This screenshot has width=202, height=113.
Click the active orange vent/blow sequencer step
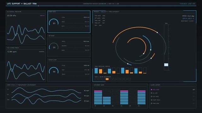[x=107, y=79]
